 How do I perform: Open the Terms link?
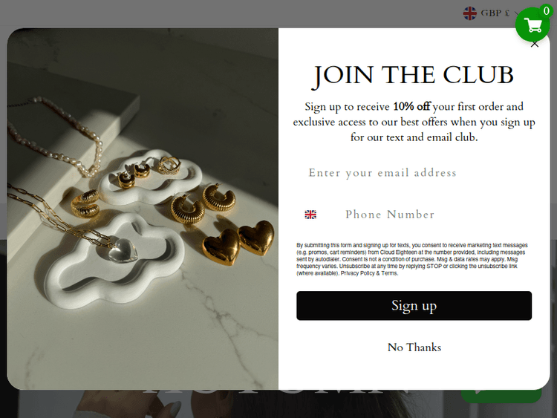coord(389,273)
